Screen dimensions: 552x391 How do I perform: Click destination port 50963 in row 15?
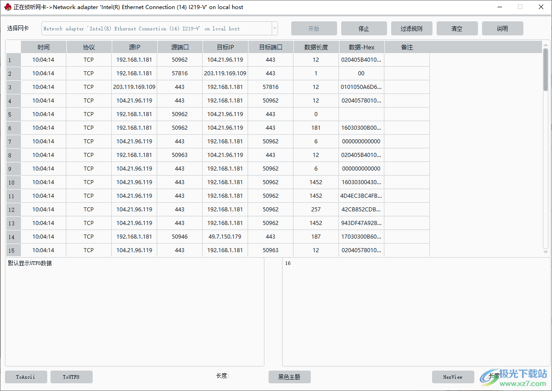(x=271, y=250)
